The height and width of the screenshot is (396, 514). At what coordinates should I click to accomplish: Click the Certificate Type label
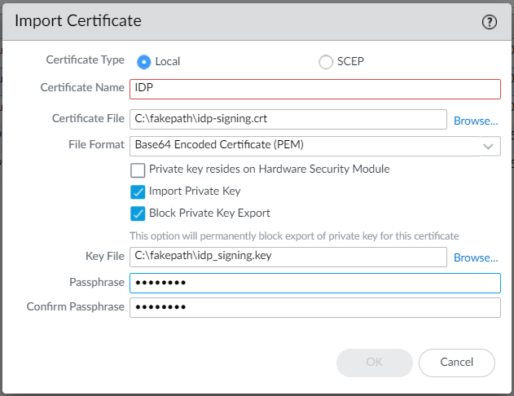(85, 60)
